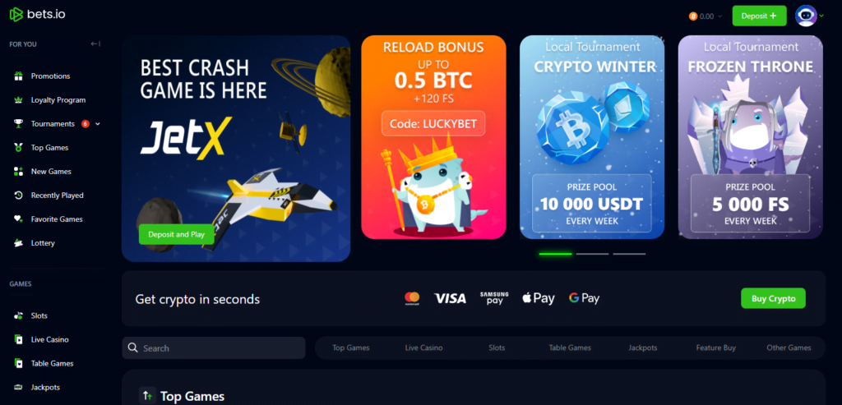The width and height of the screenshot is (842, 405).
Task: Click the green Deposit button
Action: pos(759,16)
